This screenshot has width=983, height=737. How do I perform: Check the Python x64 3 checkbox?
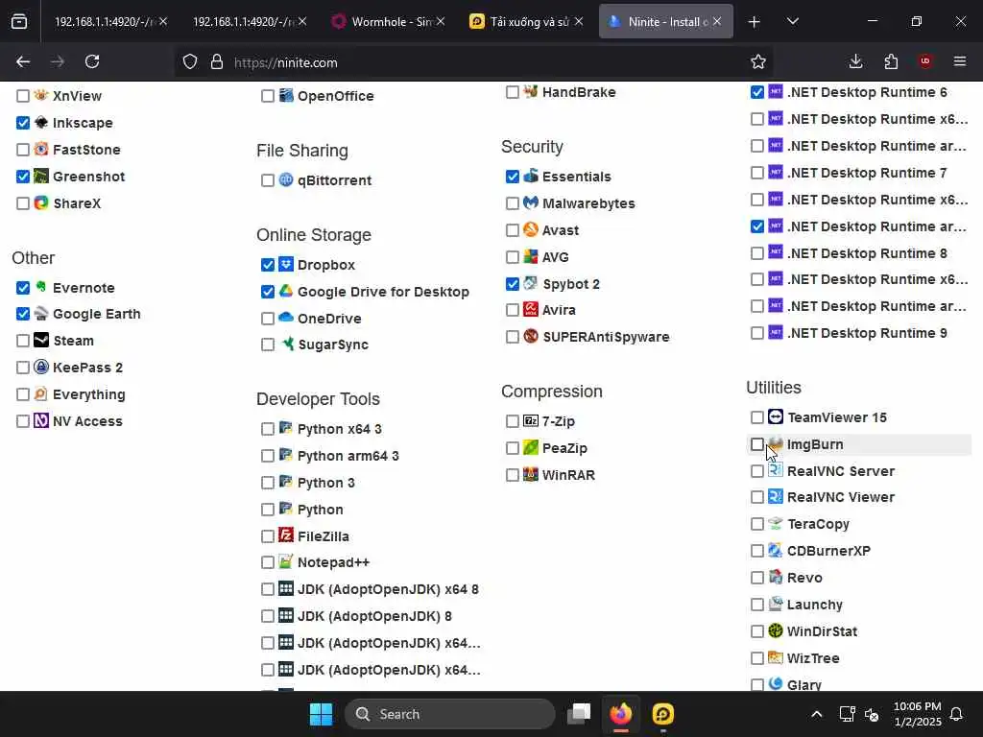(268, 429)
